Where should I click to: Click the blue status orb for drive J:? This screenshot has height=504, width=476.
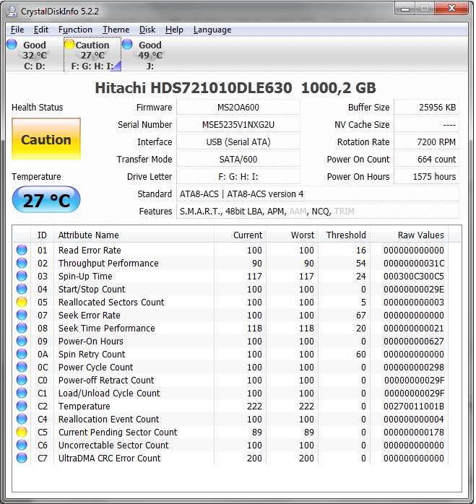[x=127, y=44]
